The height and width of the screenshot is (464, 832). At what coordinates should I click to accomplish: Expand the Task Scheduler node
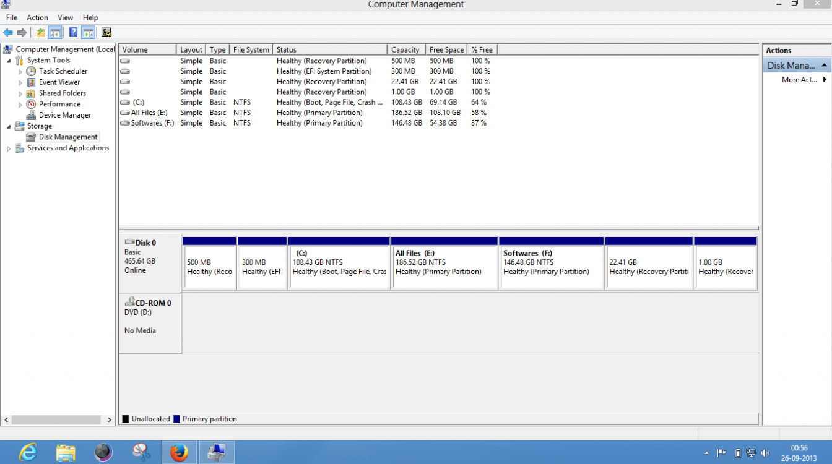click(20, 72)
